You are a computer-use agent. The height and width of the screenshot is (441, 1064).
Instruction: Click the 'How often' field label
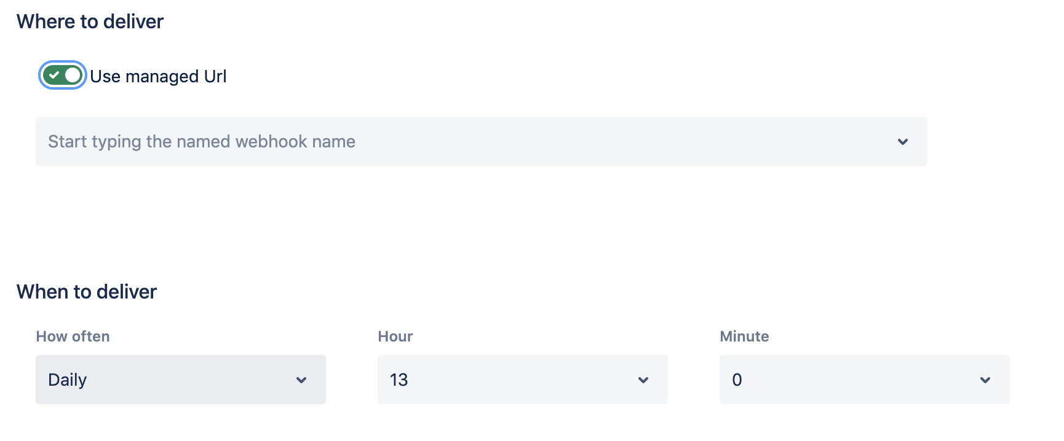pyautogui.click(x=73, y=337)
